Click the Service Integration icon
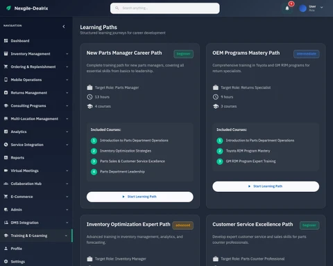Image resolution: width=333 pixels, height=266 pixels. point(6,145)
